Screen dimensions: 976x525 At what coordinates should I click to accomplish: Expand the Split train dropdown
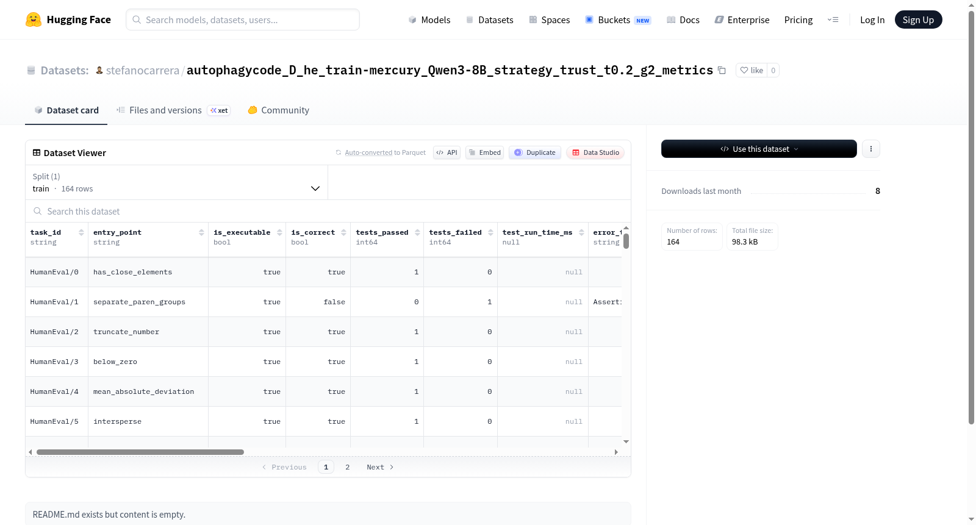pos(176,182)
